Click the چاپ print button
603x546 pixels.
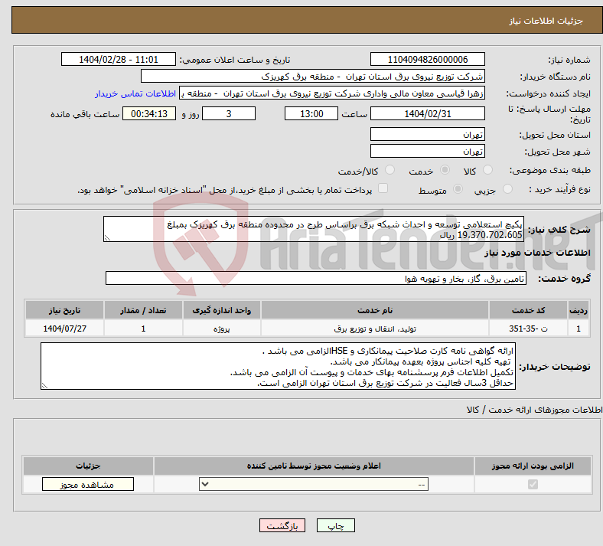(x=335, y=525)
